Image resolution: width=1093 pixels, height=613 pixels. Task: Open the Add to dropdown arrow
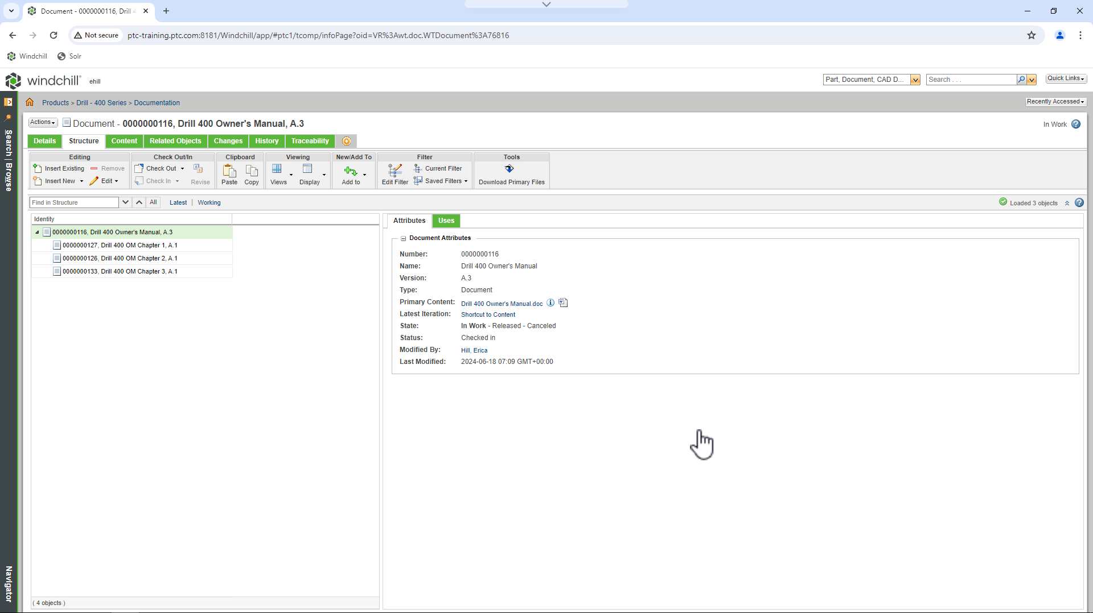(364, 175)
